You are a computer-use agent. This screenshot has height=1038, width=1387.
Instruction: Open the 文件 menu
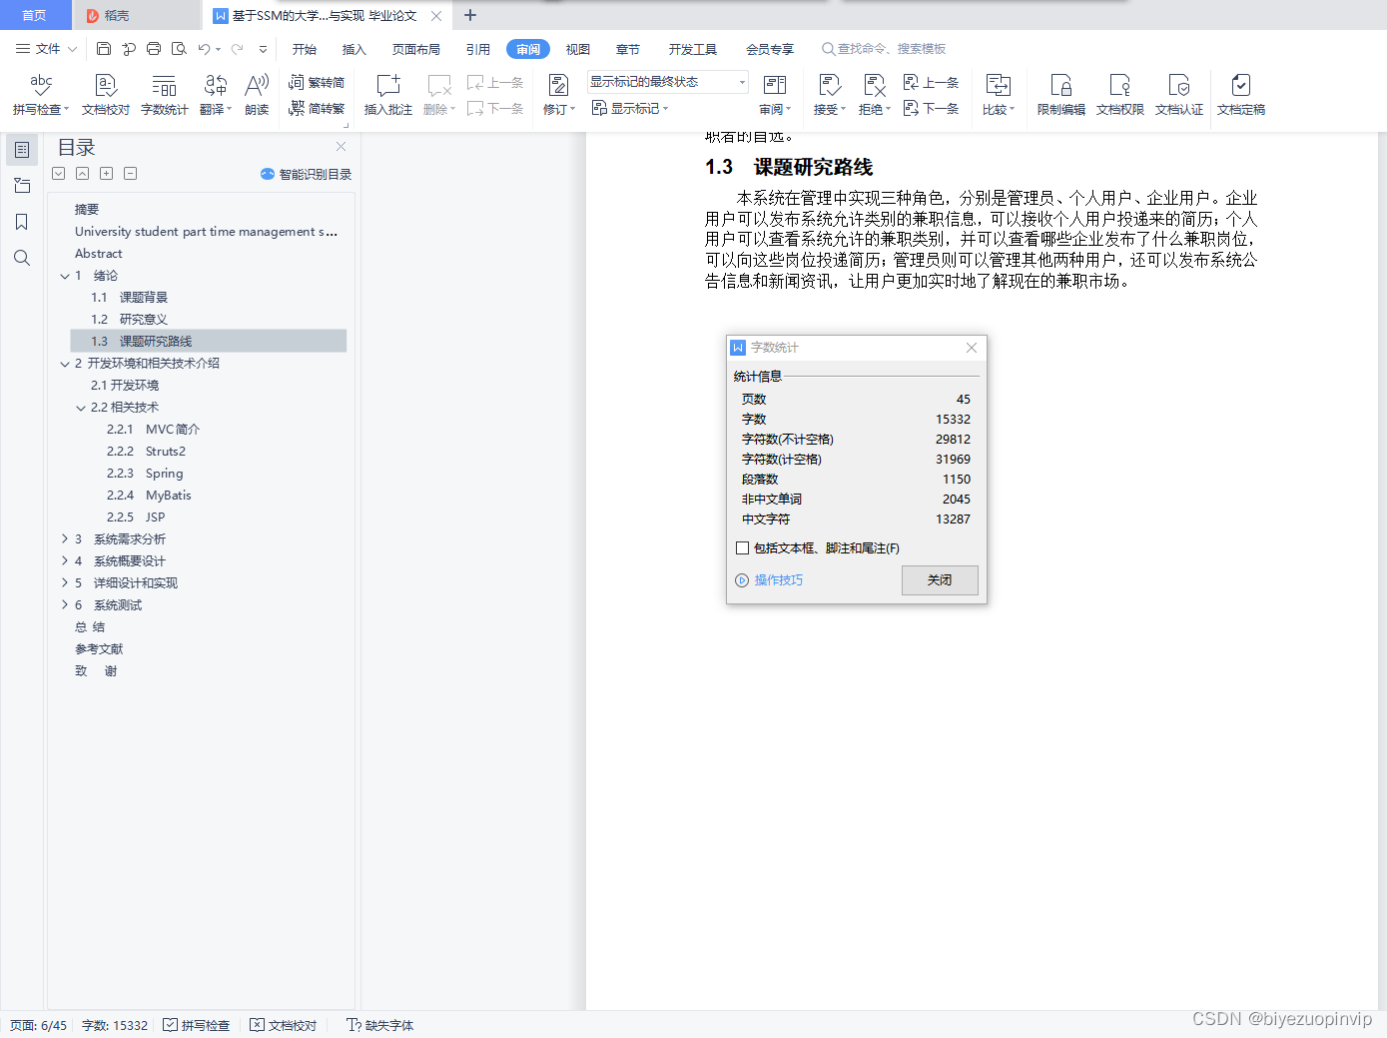47,48
